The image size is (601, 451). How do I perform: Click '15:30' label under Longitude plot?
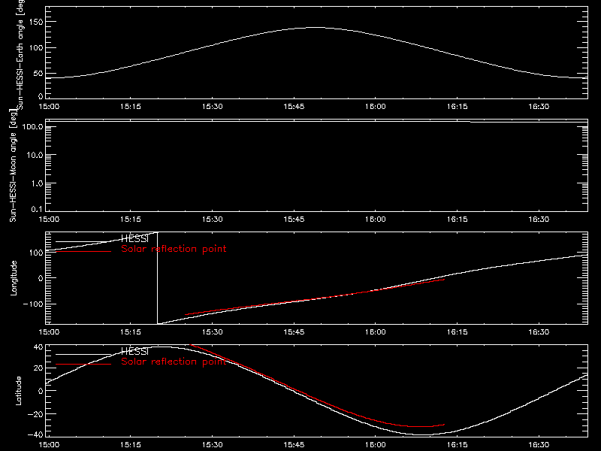213,332
